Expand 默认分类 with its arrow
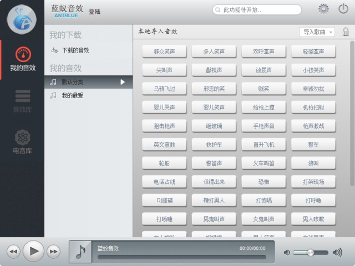Viewport: 355px width, 266px height. point(123,82)
